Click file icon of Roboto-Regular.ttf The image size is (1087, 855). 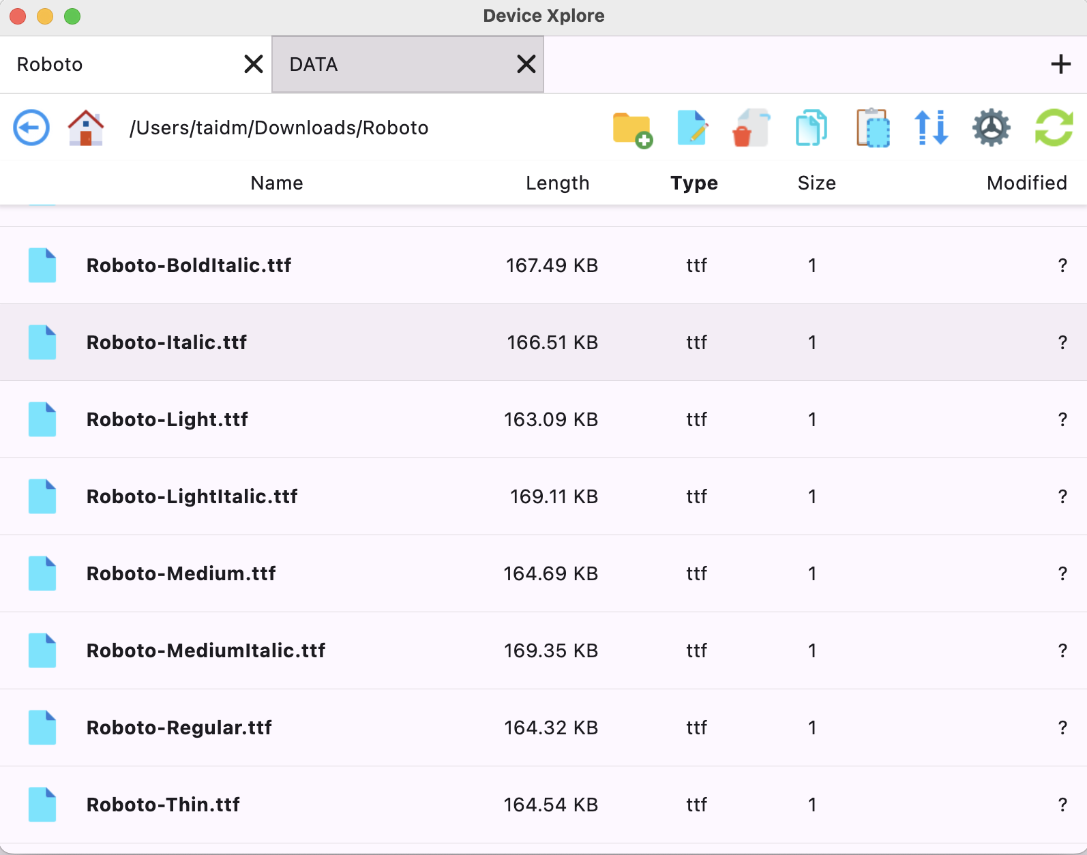[x=42, y=727]
